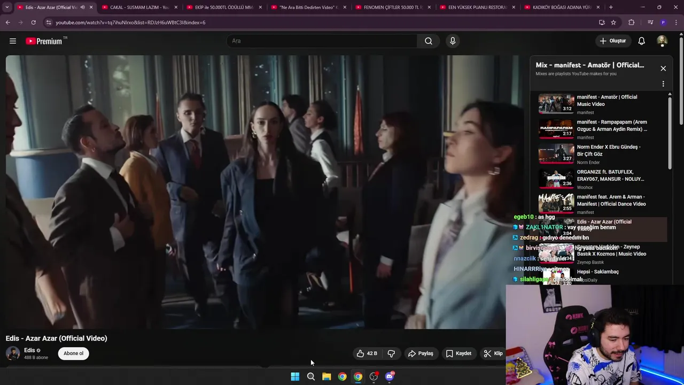Close the Mix playlist panel

coord(663,68)
